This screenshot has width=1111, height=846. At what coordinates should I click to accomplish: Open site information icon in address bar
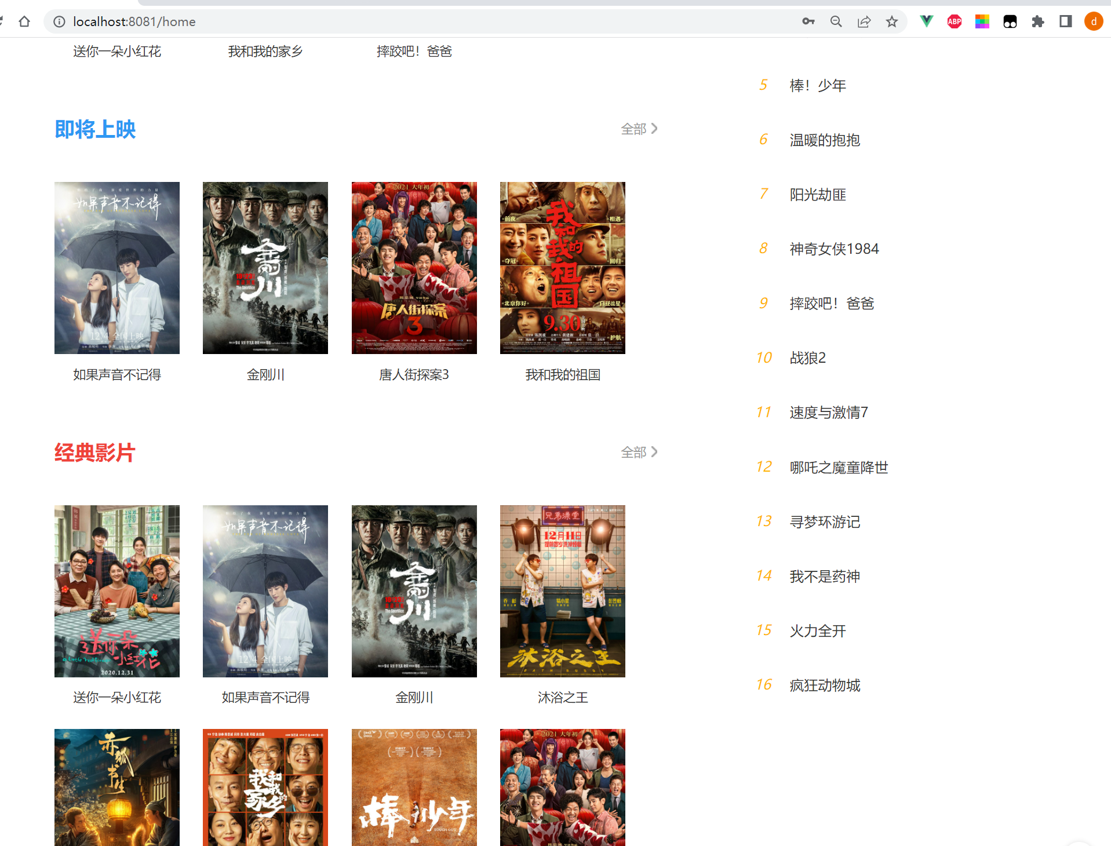tap(59, 21)
